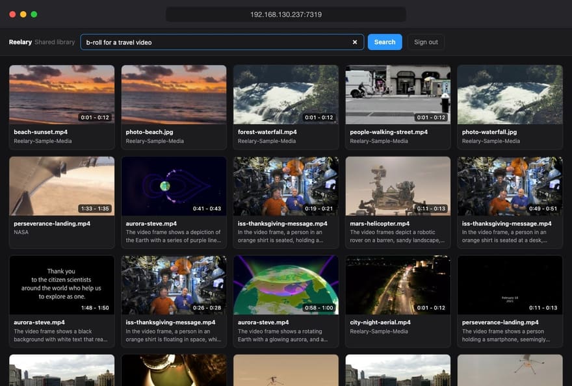Screen dimensions: 572x386
Task: Open the rotating Earth thumbnail marked 0:58 - 1:00
Action: point(286,285)
